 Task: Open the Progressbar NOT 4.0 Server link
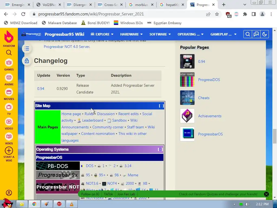pyautogui.click(x=67, y=47)
